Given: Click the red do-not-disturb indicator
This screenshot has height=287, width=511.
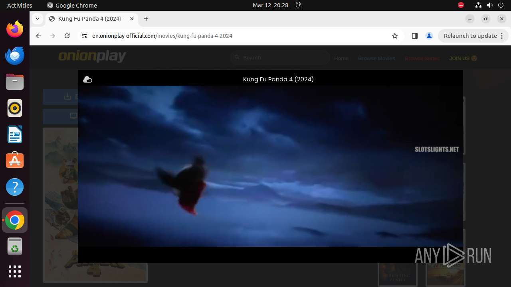Looking at the screenshot, I should [x=461, y=5].
